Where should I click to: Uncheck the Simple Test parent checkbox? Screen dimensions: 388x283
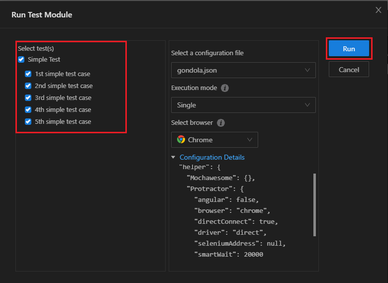pyautogui.click(x=21, y=60)
